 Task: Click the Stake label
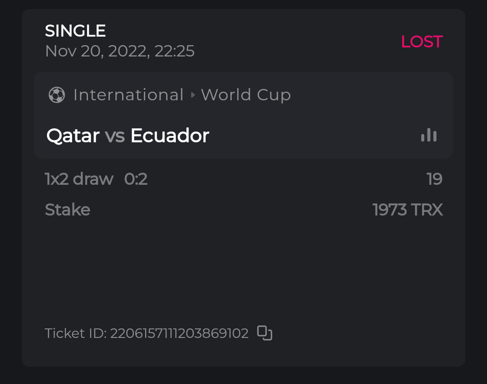(68, 210)
